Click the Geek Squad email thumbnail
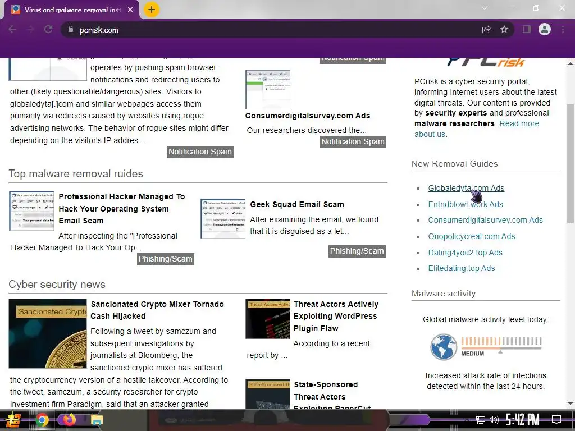 (x=223, y=218)
